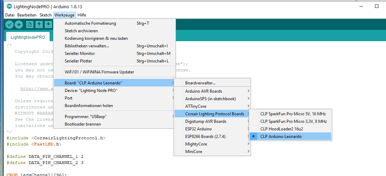Expand MiniCore submenu
This screenshot has height=176, width=386.
coord(212,152)
